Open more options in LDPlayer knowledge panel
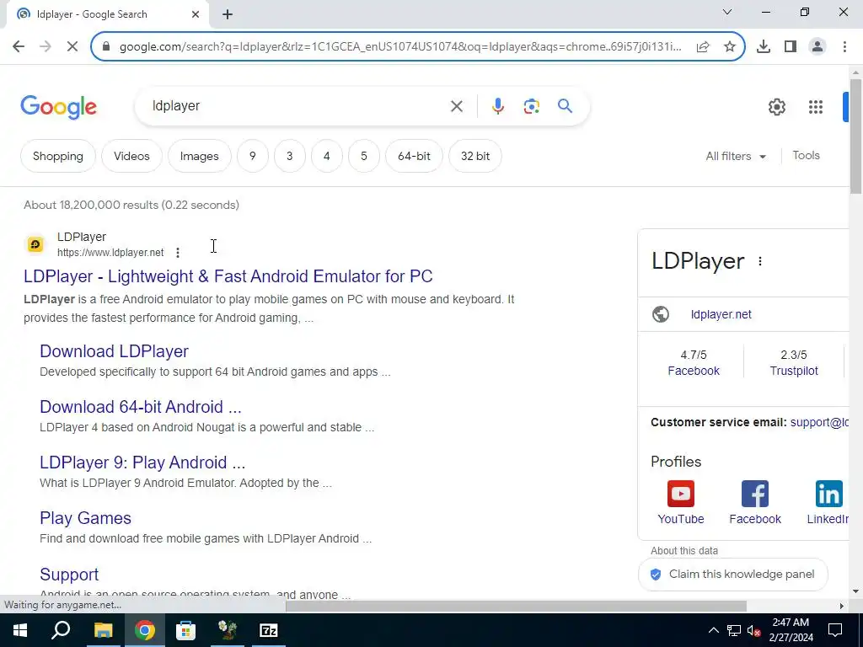This screenshot has height=647, width=863. coord(760,261)
